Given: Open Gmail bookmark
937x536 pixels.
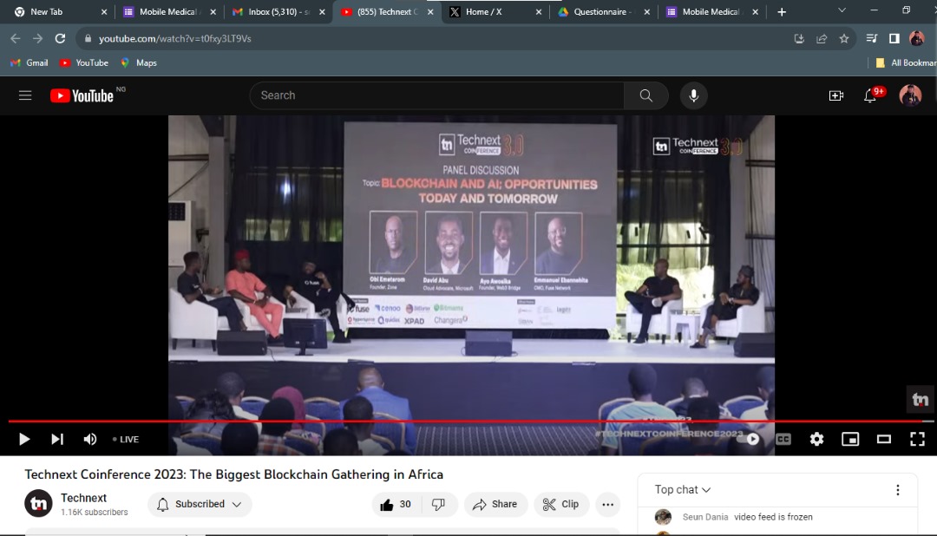Looking at the screenshot, I should pyautogui.click(x=29, y=62).
